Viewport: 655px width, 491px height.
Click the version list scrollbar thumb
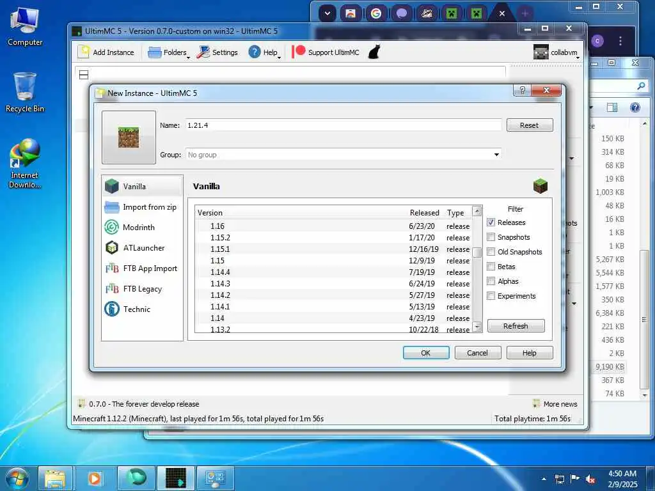[477, 252]
